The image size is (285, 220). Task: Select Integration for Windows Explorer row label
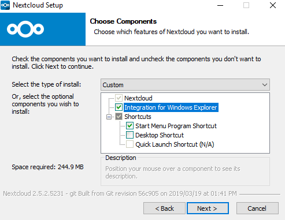click(x=171, y=107)
